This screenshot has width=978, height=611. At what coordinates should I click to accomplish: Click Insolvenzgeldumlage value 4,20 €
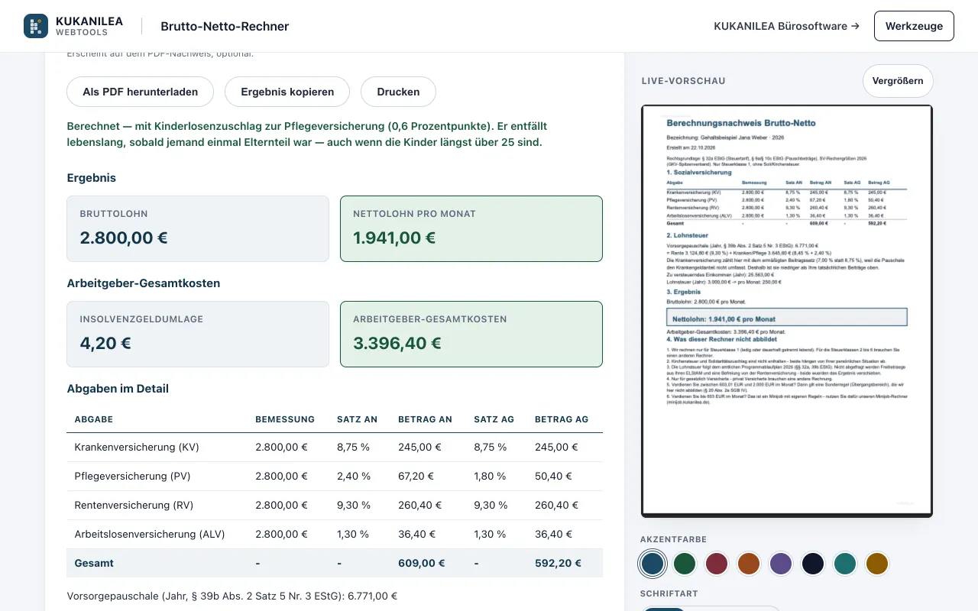tap(105, 343)
